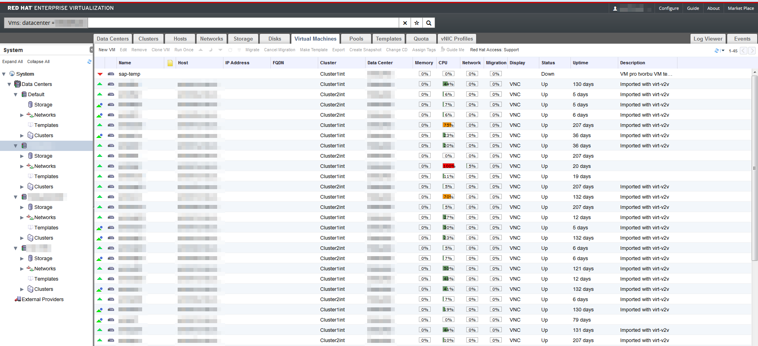Switch to the Data Centers tab
The height and width of the screenshot is (346, 758).
(113, 39)
